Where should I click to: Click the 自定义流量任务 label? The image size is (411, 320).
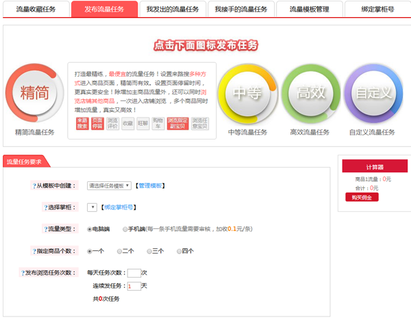pyautogui.click(x=372, y=133)
